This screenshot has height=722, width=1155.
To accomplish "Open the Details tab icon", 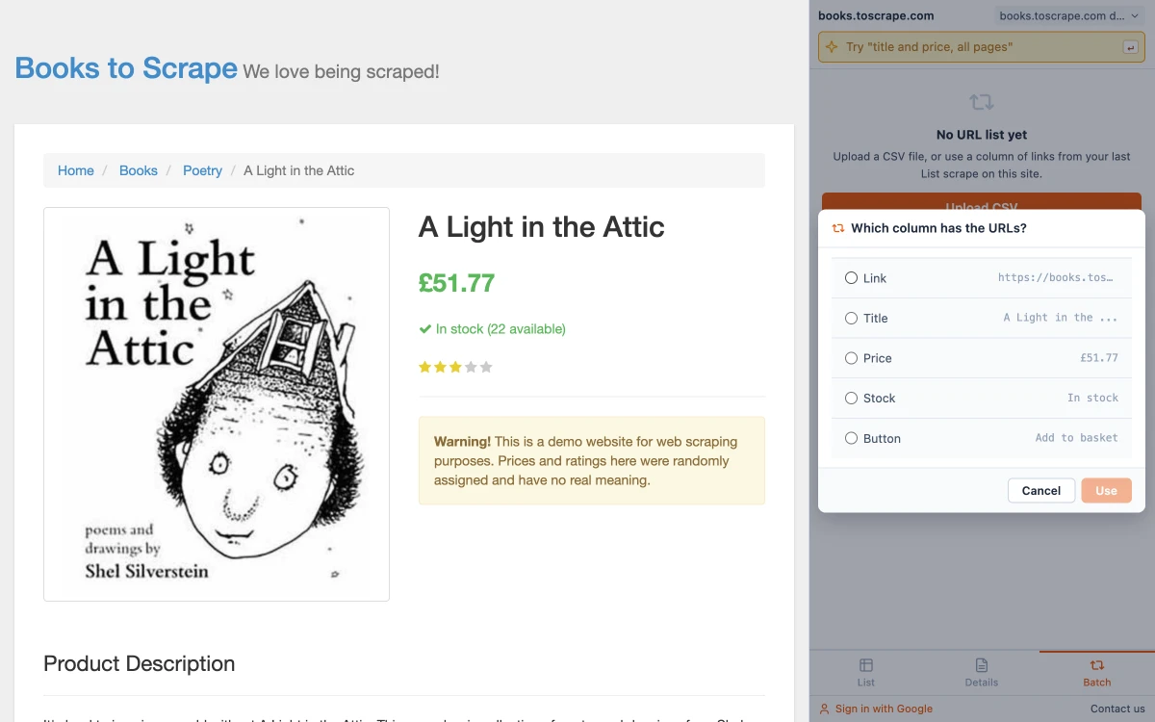I will pos(982,665).
